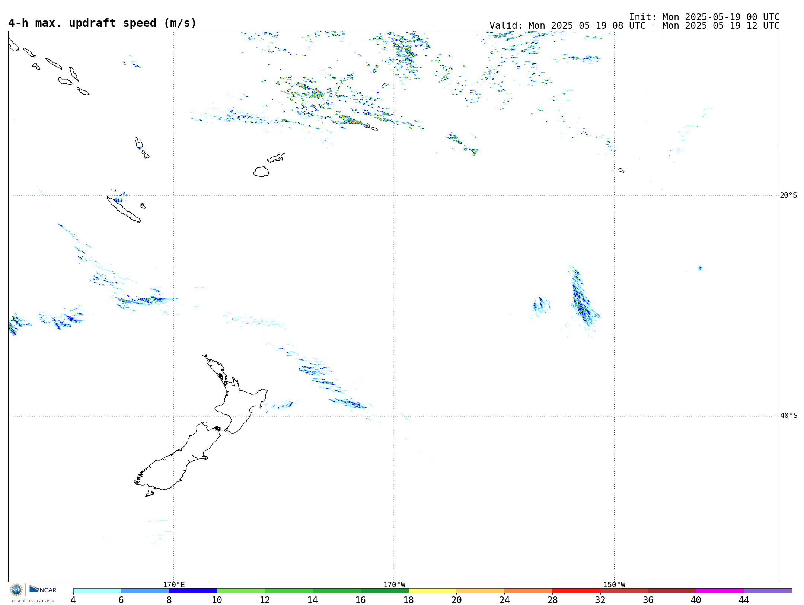Image resolution: width=804 pixels, height=605 pixels.
Task: Click the magenta 40-44 colorbar segment
Action: (720, 591)
